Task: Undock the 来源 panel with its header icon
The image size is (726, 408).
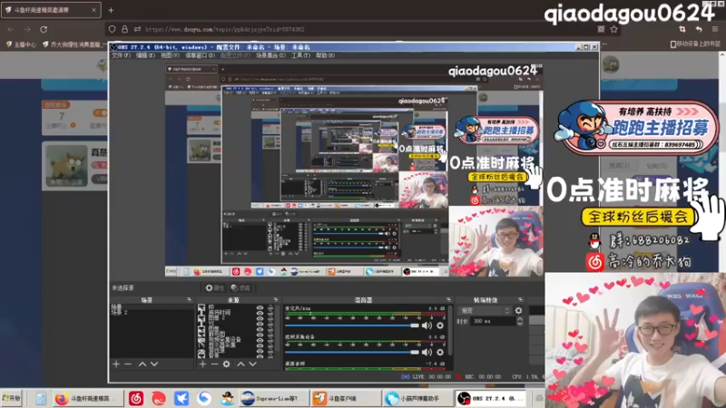Action: click(x=276, y=300)
